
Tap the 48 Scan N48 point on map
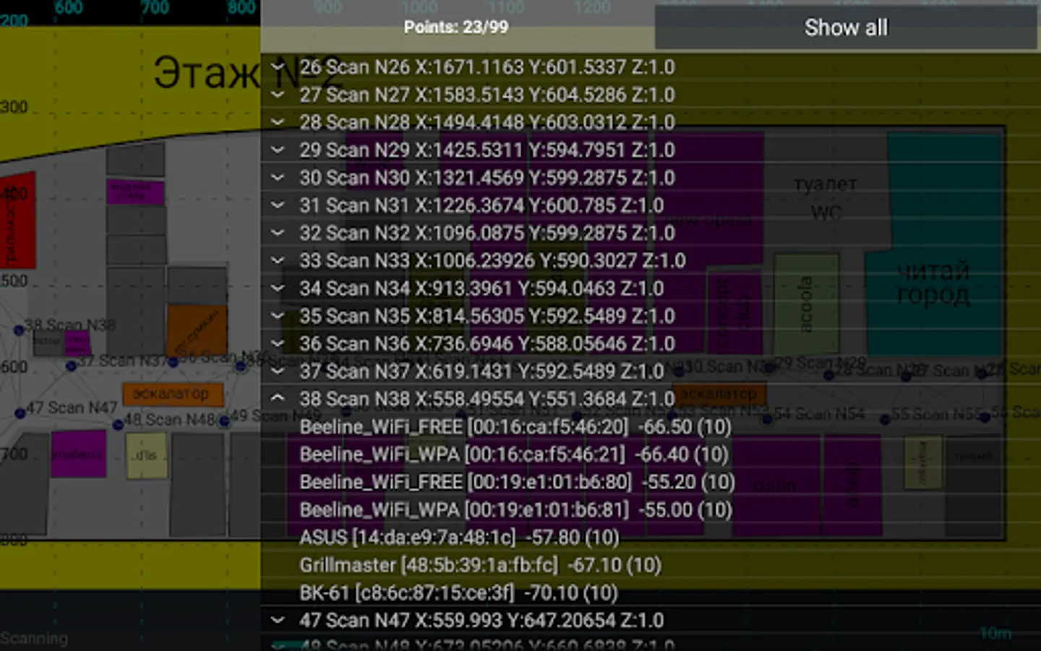tap(118, 425)
